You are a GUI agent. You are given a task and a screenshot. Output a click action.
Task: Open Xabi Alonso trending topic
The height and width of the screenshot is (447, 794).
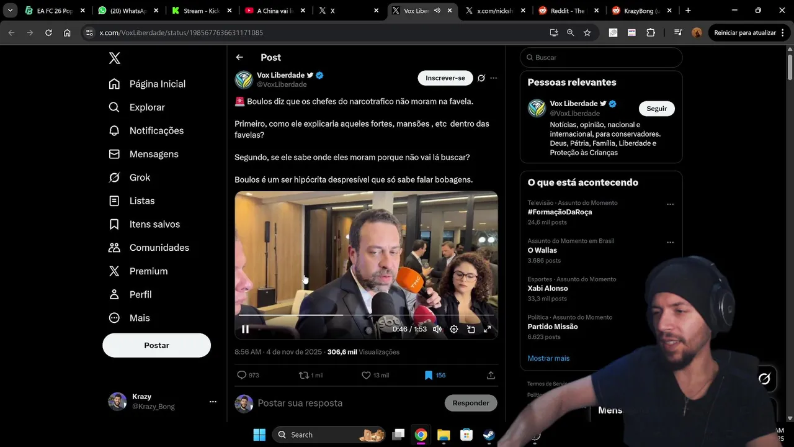[x=548, y=288]
